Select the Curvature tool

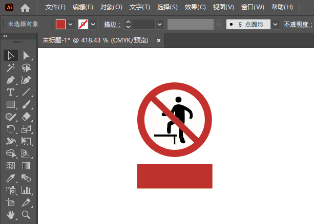[x=26, y=80]
